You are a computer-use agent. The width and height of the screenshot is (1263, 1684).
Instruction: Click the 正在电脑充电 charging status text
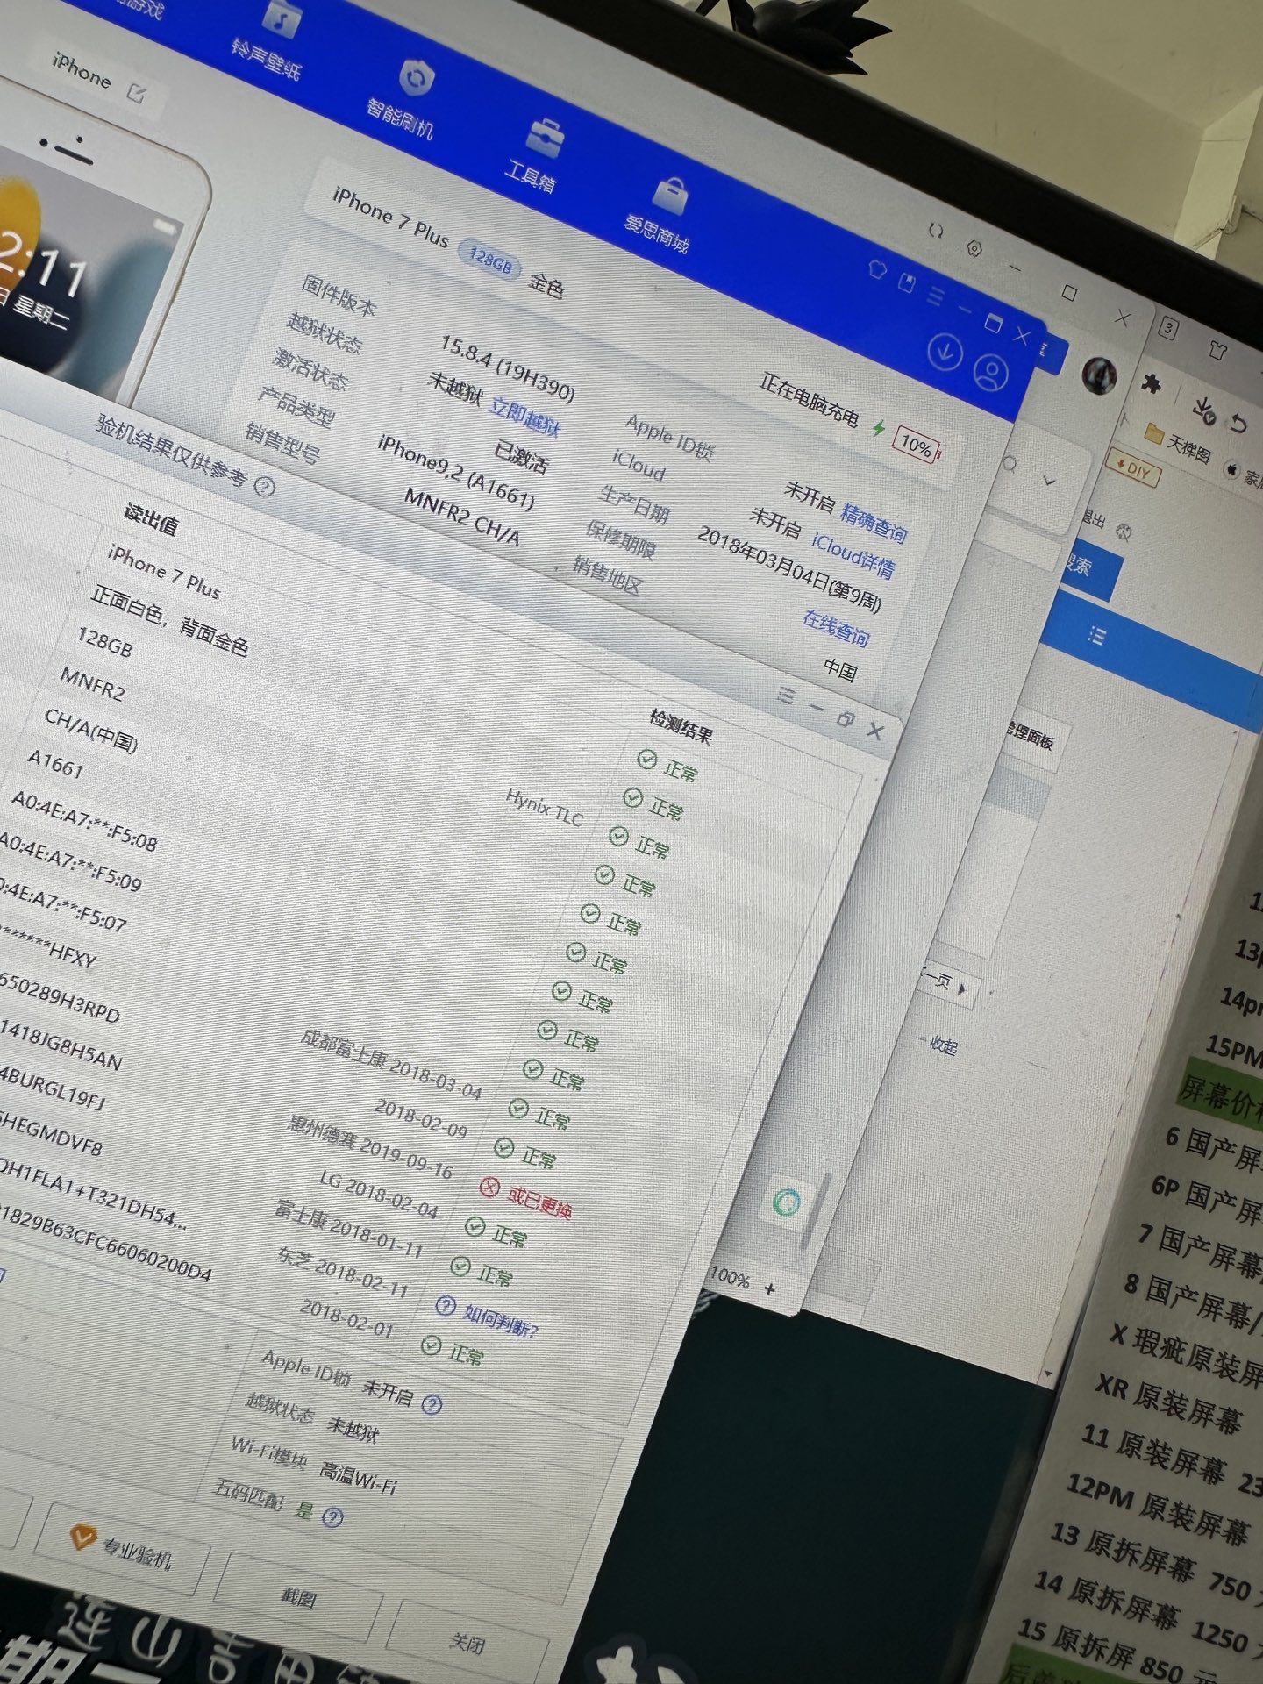809,398
